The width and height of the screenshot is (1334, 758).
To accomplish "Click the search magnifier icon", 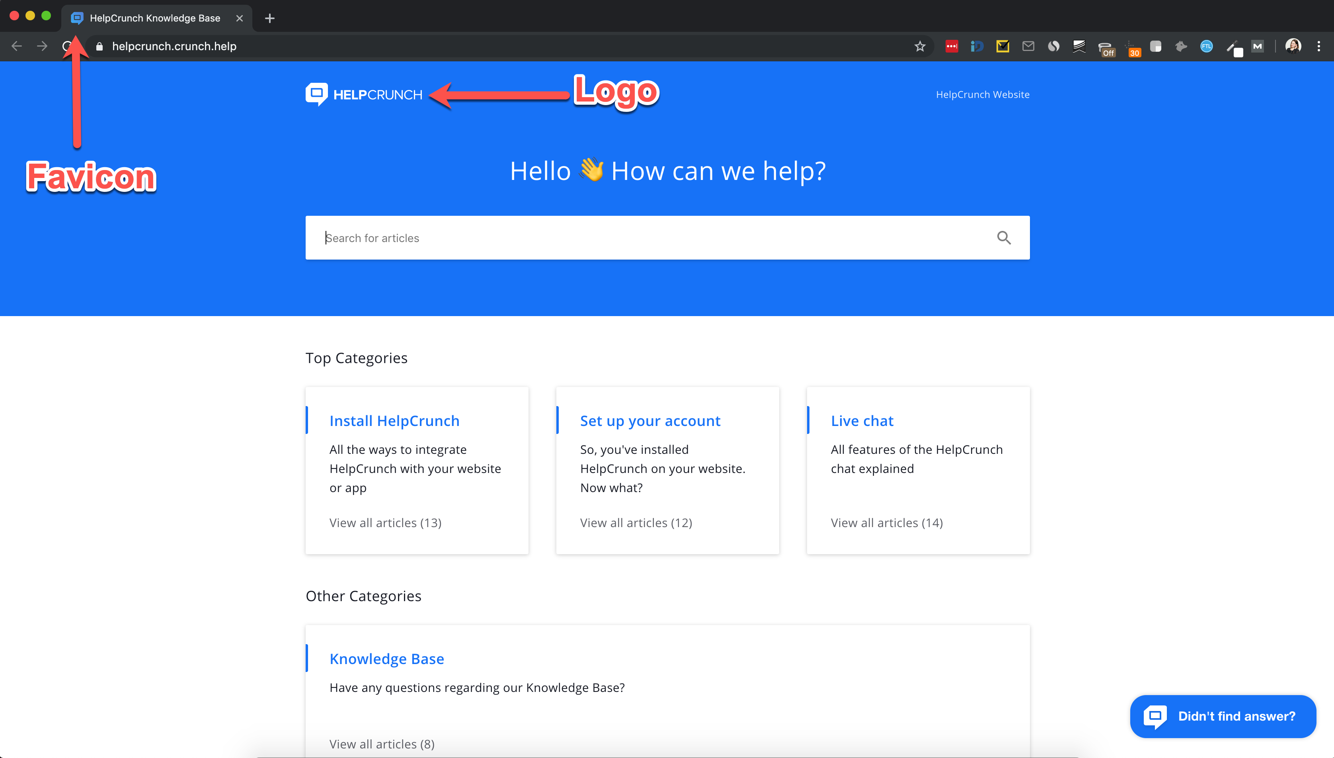I will [1004, 238].
